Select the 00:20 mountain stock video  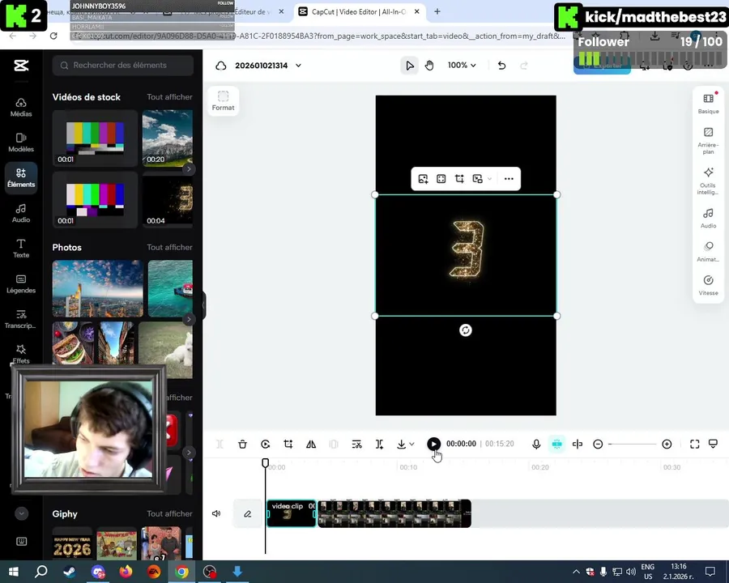[x=168, y=138]
